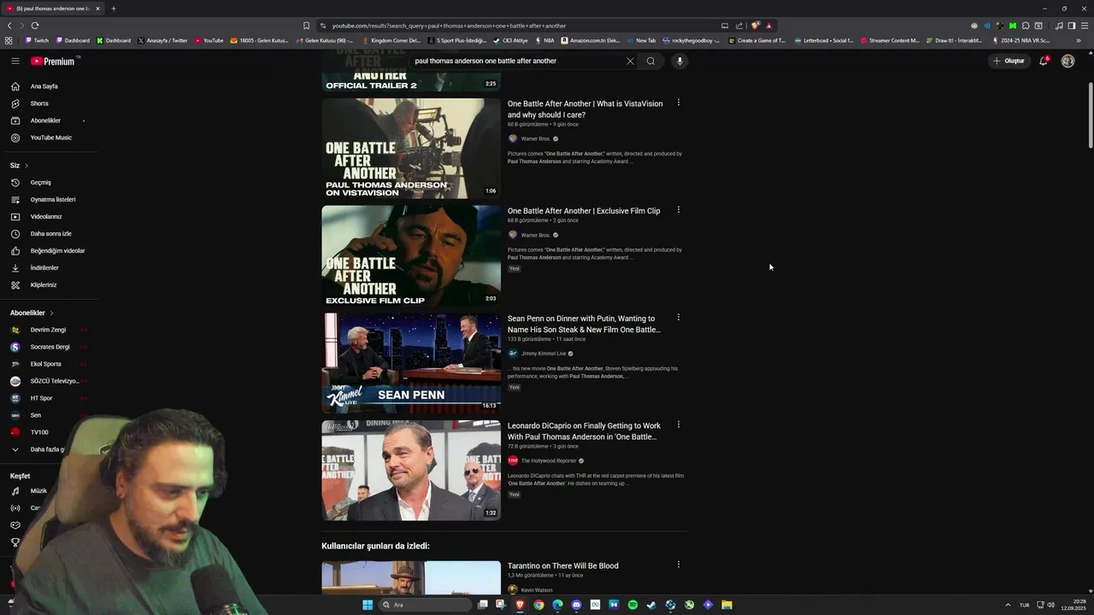Viewport: 1094px width, 615px height.
Task: Start voice search with the microphone
Action: [x=679, y=61]
